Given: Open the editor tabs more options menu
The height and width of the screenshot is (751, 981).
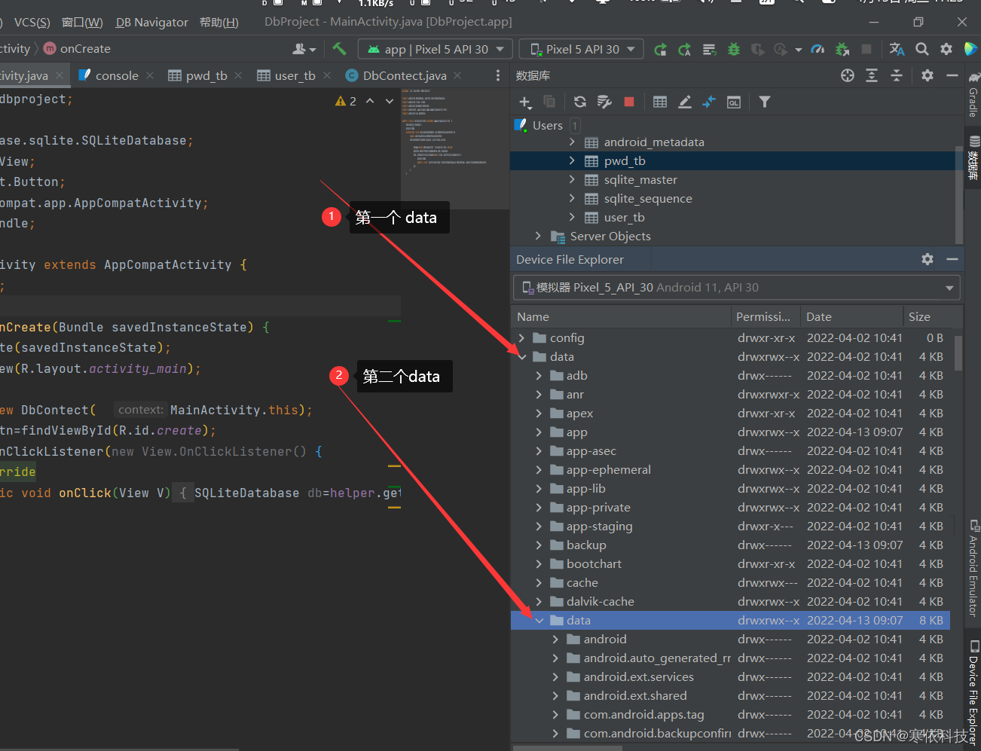Looking at the screenshot, I should (x=497, y=75).
